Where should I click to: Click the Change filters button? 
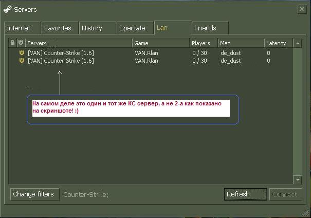point(35,194)
